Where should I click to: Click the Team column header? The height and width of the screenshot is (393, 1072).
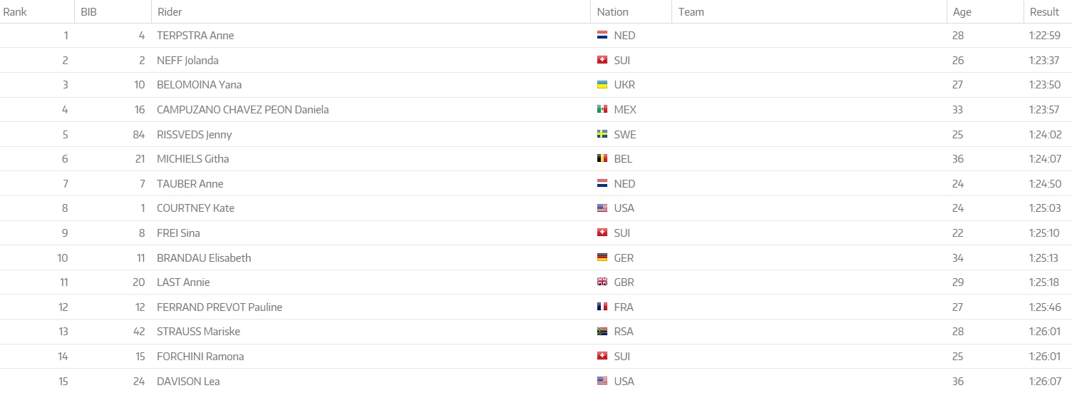(x=691, y=12)
